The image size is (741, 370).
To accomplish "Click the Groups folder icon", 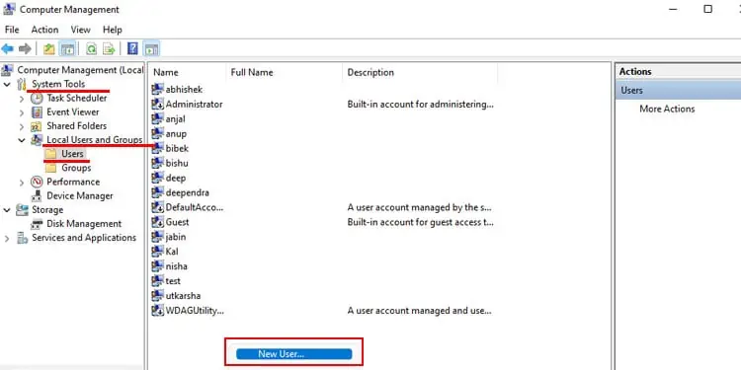I will point(50,168).
